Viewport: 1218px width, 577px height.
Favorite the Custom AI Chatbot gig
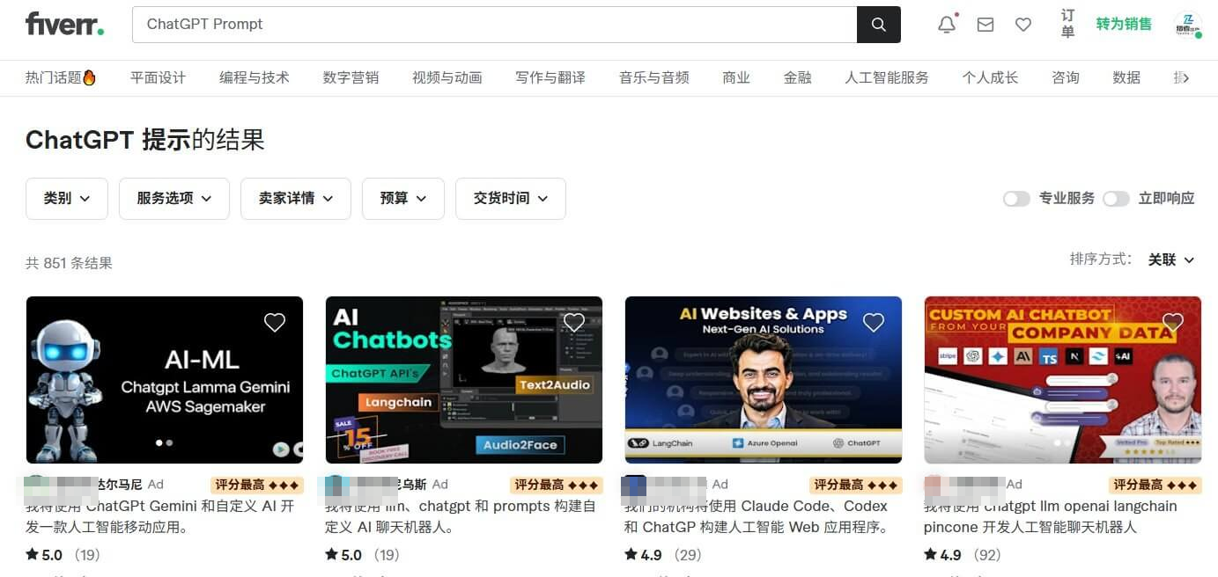tap(1173, 323)
